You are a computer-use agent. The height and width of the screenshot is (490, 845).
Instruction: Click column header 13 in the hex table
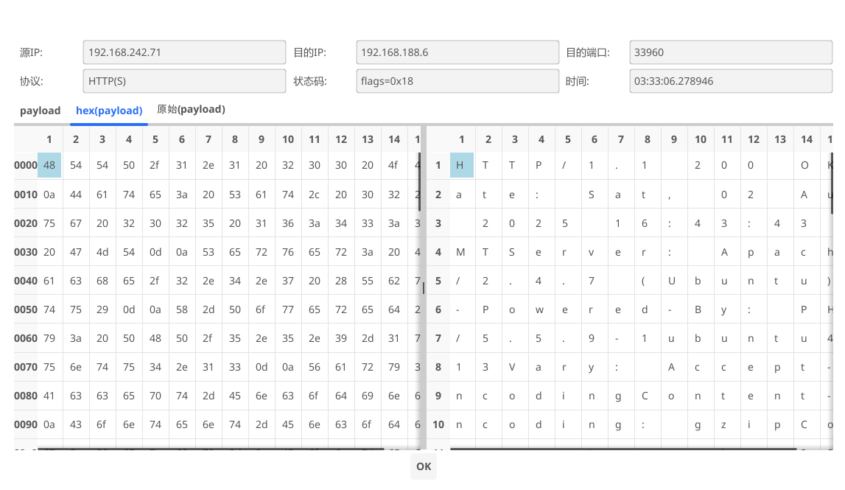pos(368,139)
